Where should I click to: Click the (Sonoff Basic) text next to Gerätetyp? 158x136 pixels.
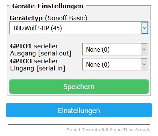(x=66, y=18)
